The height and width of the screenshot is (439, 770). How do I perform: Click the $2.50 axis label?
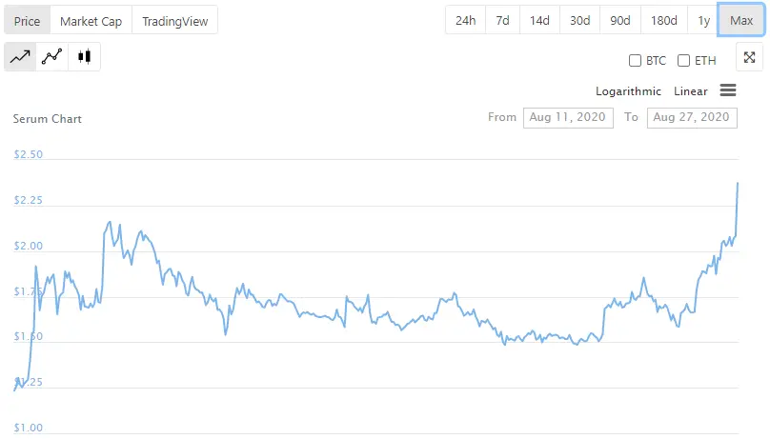[x=28, y=154]
